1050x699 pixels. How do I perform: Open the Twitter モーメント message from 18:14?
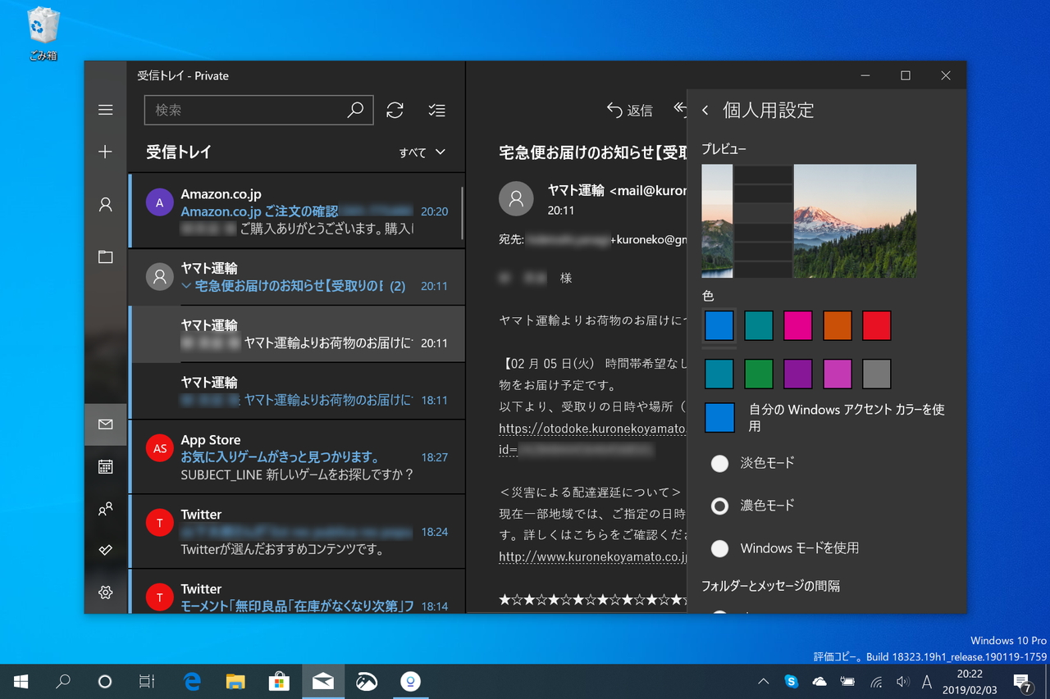point(297,591)
